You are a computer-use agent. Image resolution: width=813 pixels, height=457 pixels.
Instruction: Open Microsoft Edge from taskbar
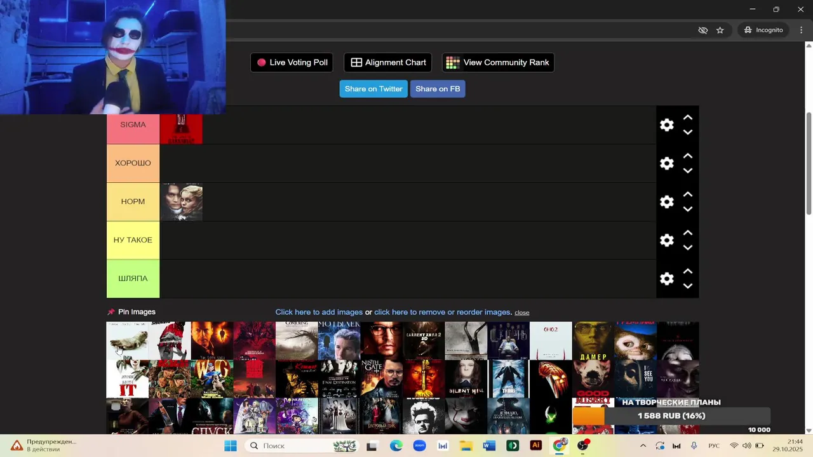[x=396, y=446]
